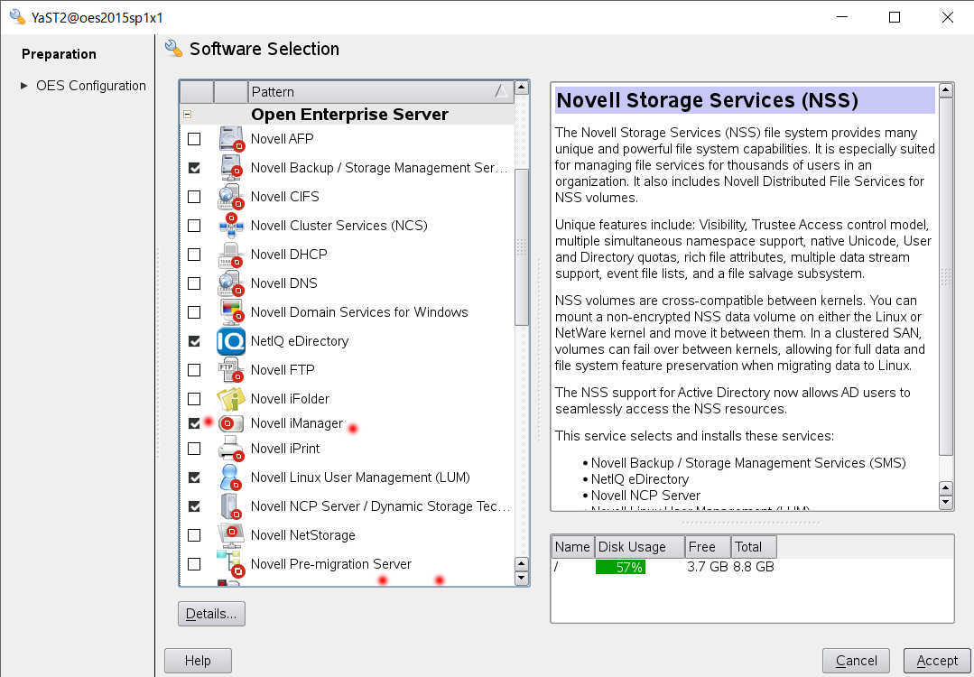Tick the Novell Cluster Services (NCS) checkbox
Viewport: 974px width, 677px height.
[x=194, y=226]
